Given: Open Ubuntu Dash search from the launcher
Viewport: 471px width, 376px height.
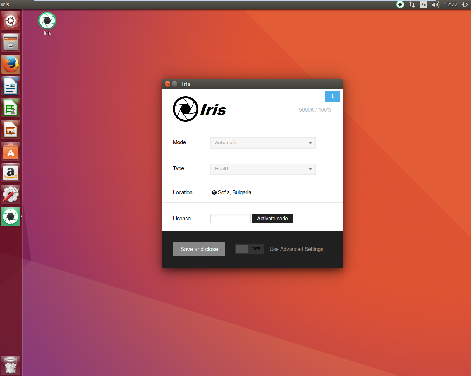Looking at the screenshot, I should [11, 21].
